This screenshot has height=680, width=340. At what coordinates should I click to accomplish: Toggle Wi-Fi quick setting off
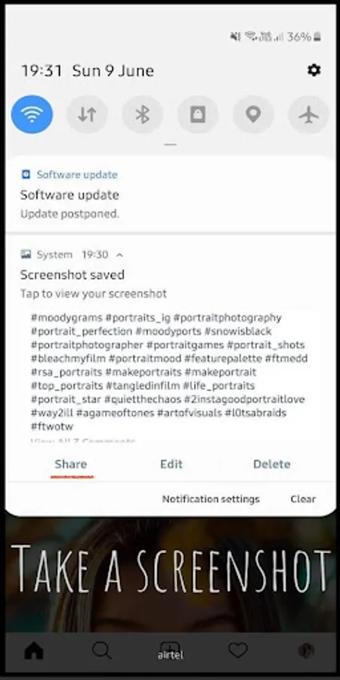tap(32, 115)
